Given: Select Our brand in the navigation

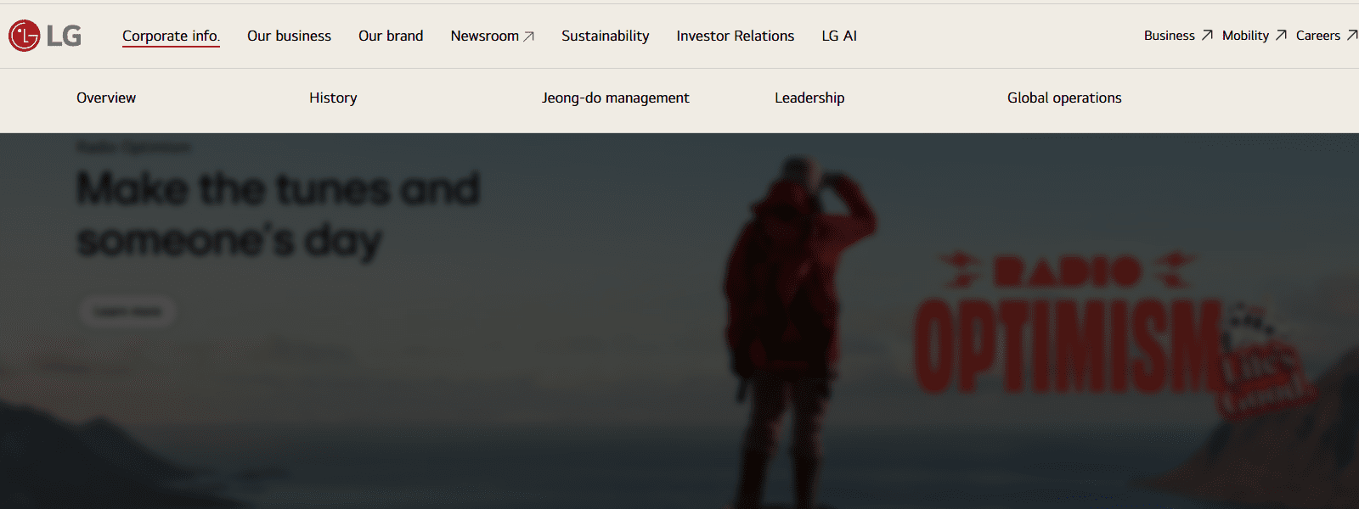Looking at the screenshot, I should pyautogui.click(x=391, y=36).
